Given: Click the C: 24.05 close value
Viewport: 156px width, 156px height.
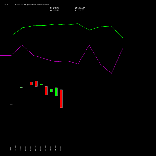Looking at the screenshot, I should click(x=55, y=8).
